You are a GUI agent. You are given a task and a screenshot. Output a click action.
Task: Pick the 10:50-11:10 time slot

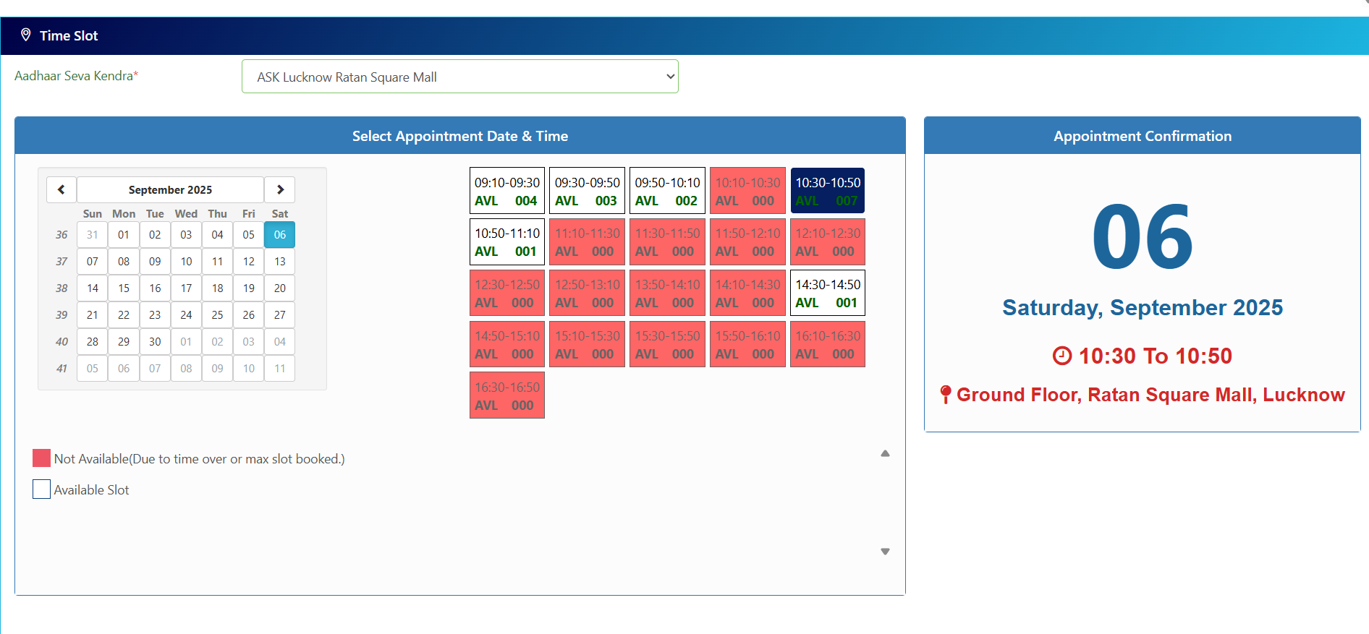click(x=507, y=242)
